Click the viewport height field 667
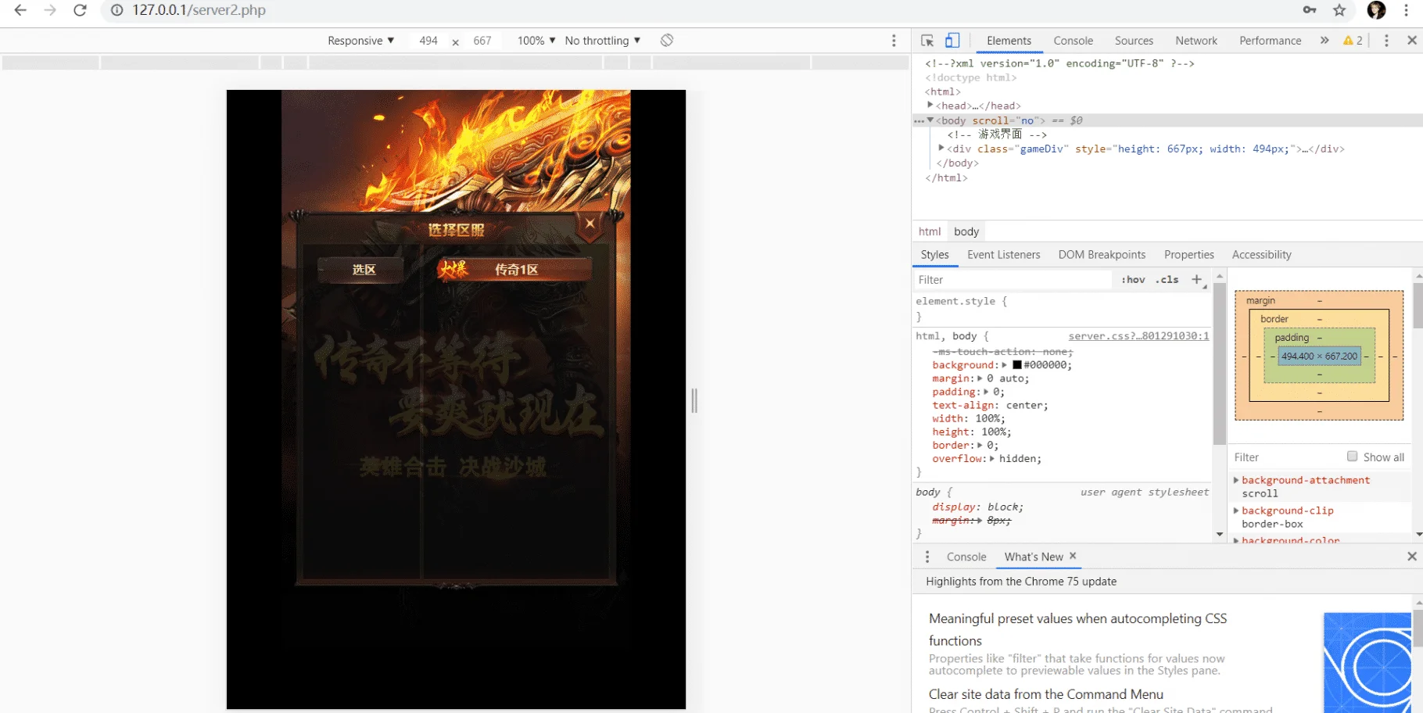Image resolution: width=1423 pixels, height=713 pixels. (482, 41)
